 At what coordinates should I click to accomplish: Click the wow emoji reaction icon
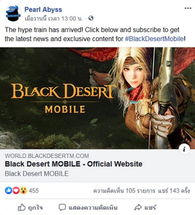pyautogui.click(x=23, y=190)
